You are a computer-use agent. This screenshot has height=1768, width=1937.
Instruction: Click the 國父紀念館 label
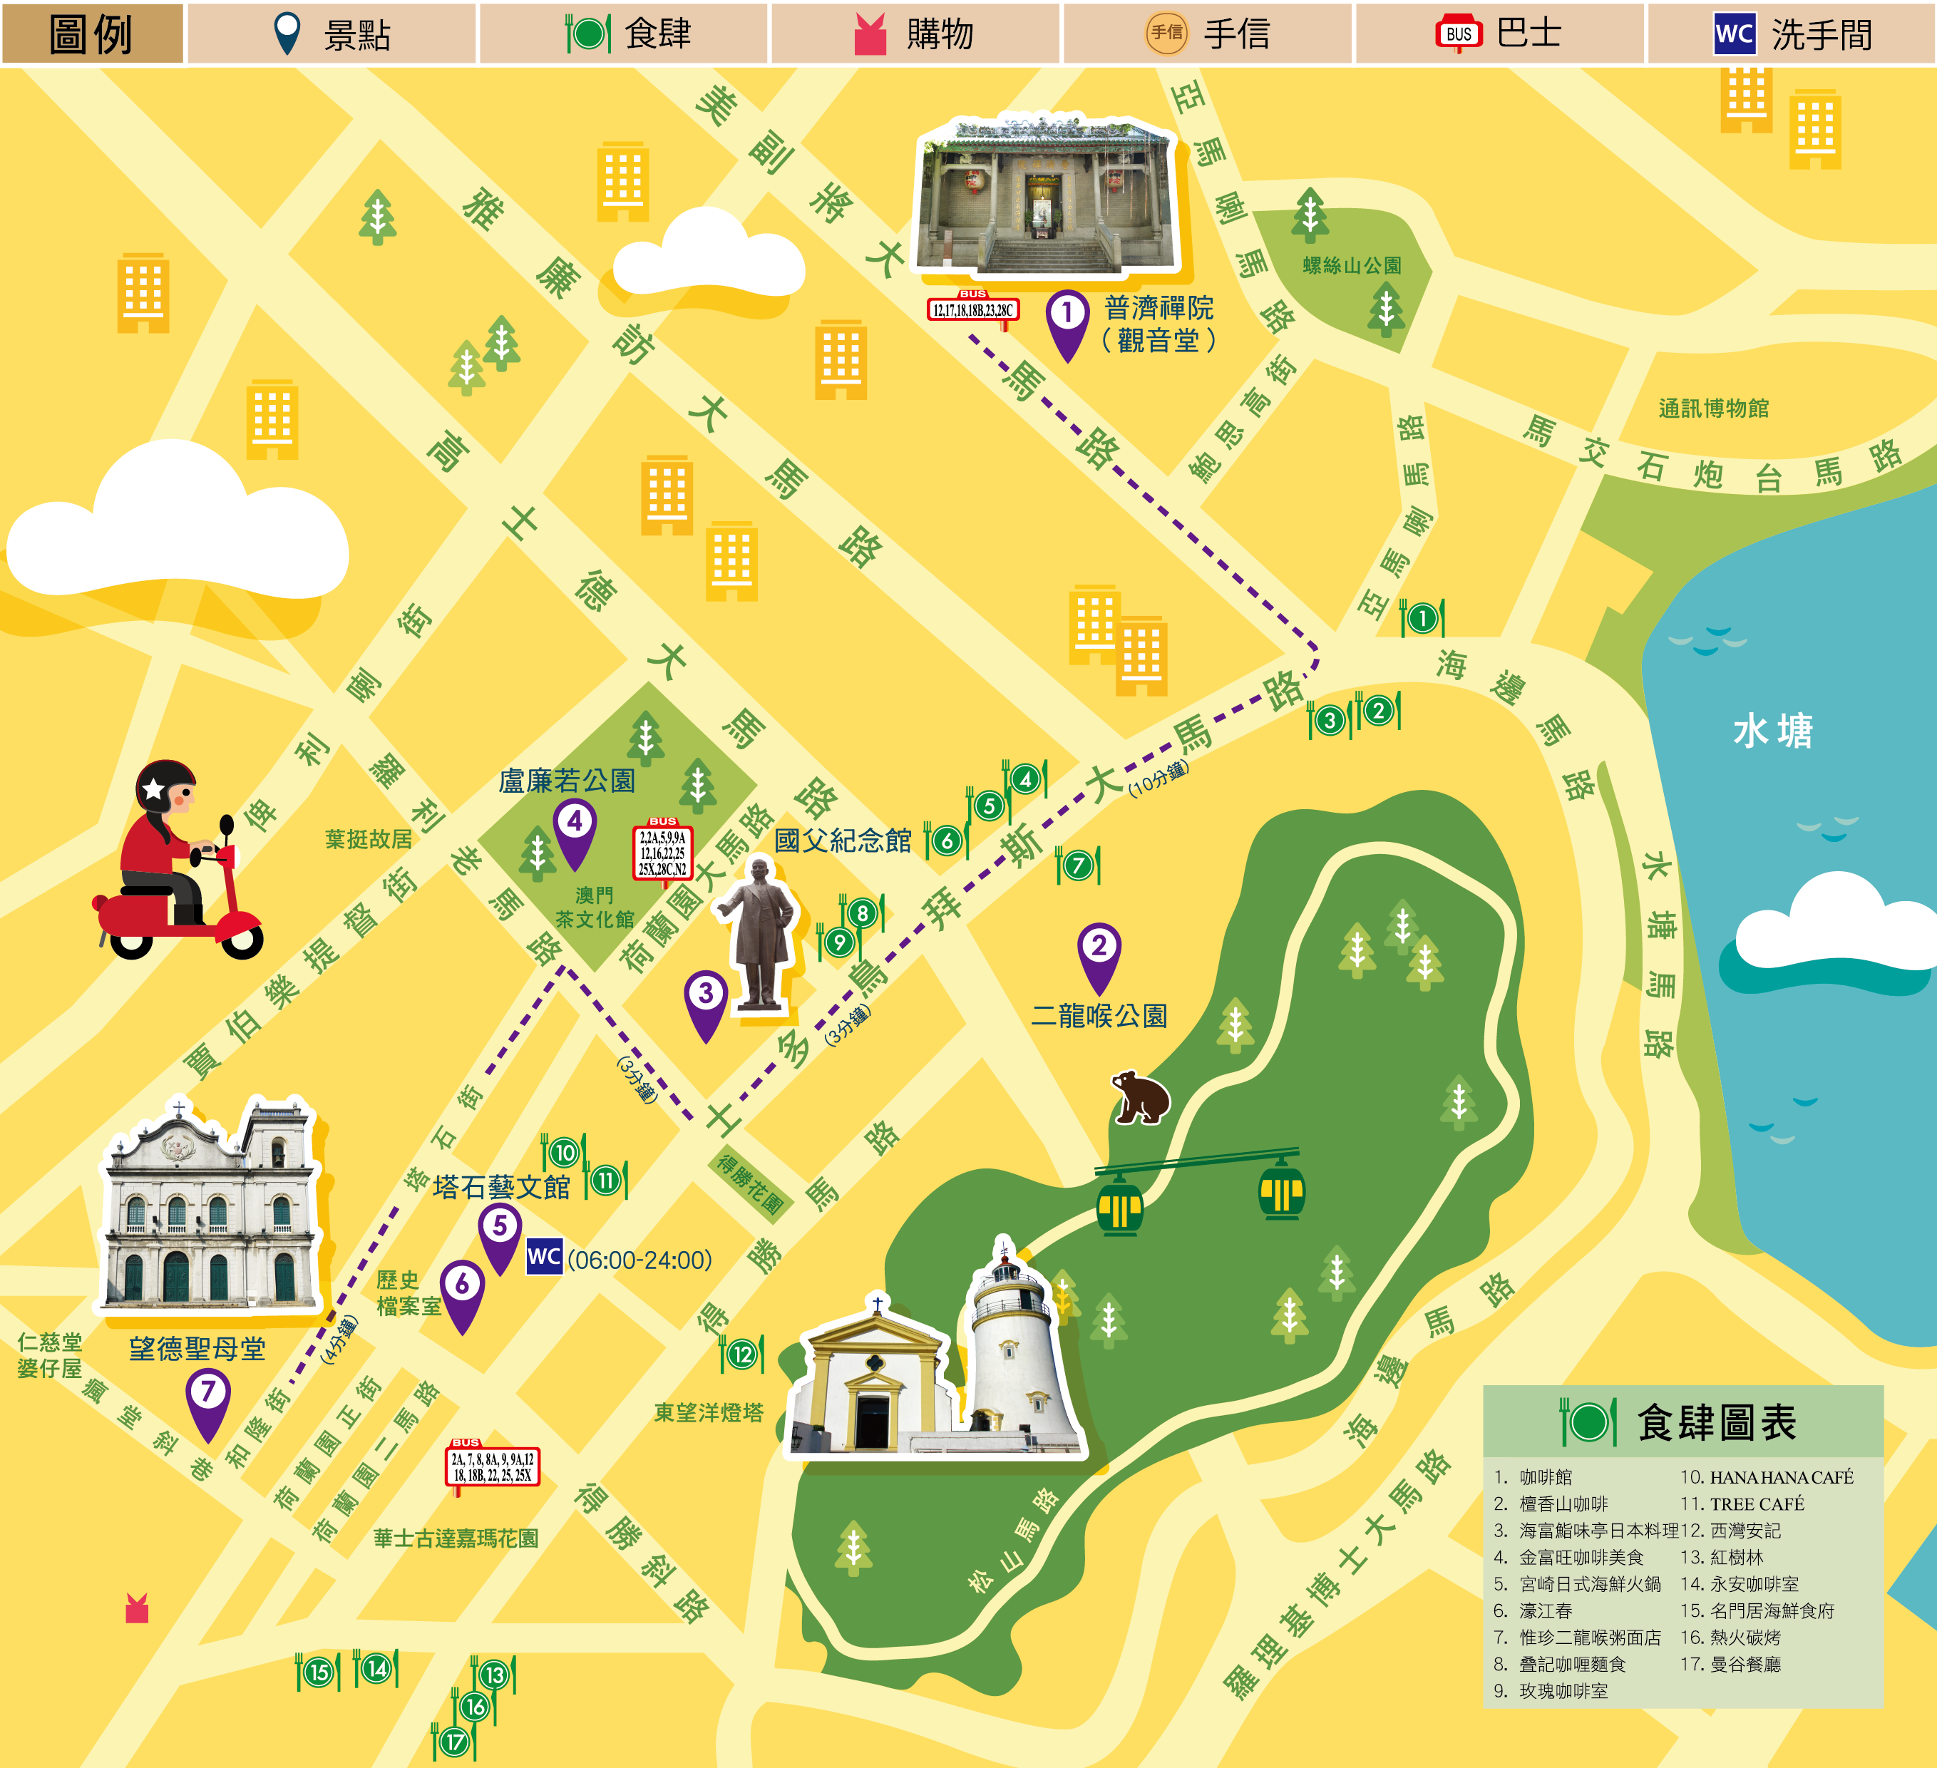[843, 841]
